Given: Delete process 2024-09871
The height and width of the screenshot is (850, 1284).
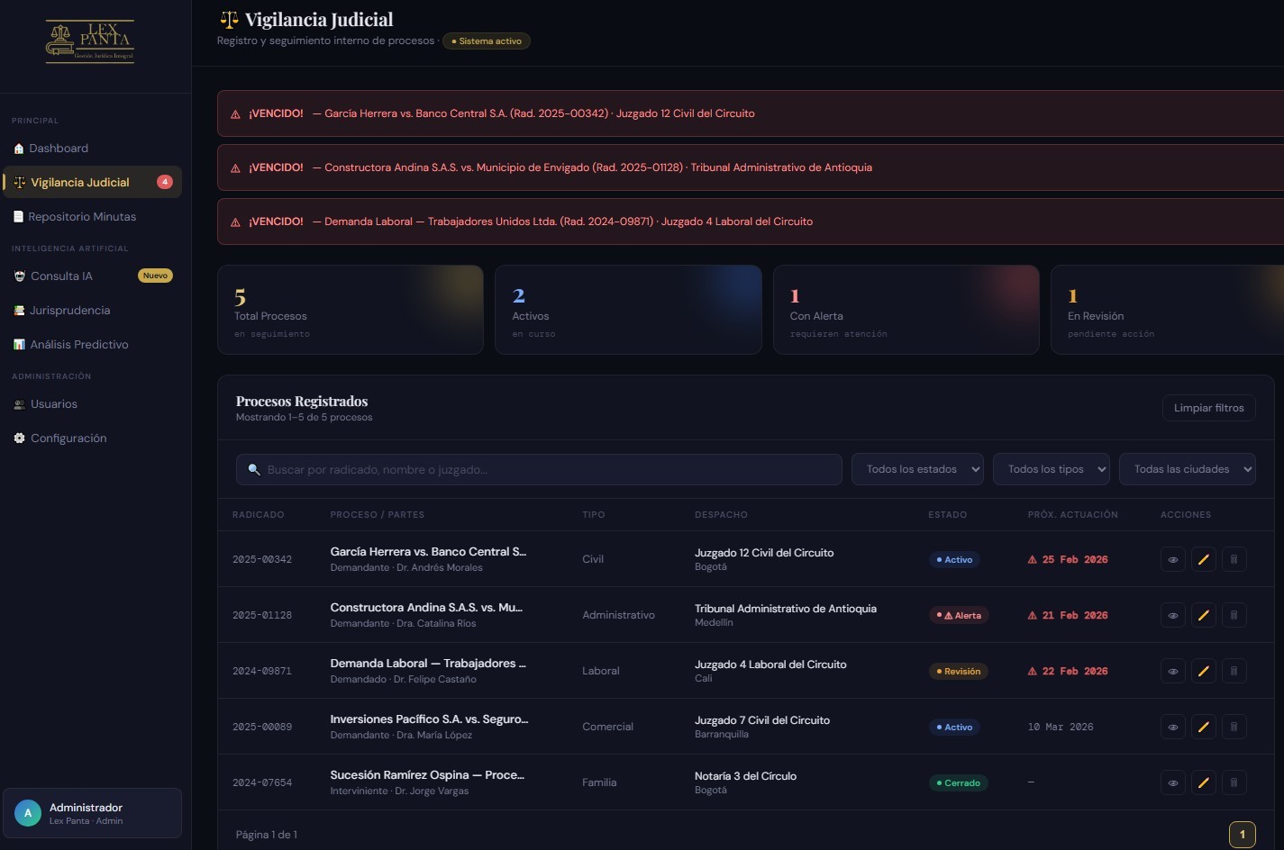Looking at the screenshot, I should pyautogui.click(x=1234, y=671).
